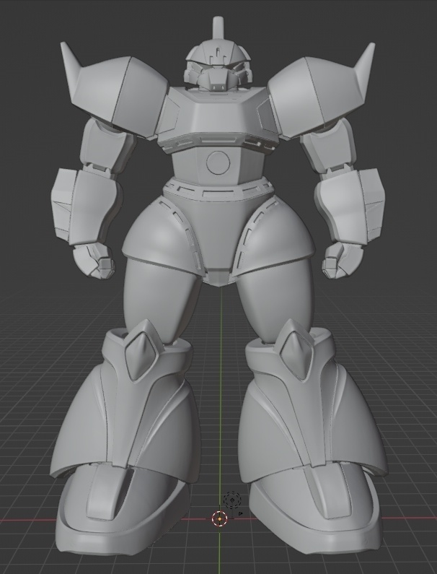Viewport: 437px width, 574px height.
Task: Click the 3D cursor at the origin
Action: tap(219, 518)
